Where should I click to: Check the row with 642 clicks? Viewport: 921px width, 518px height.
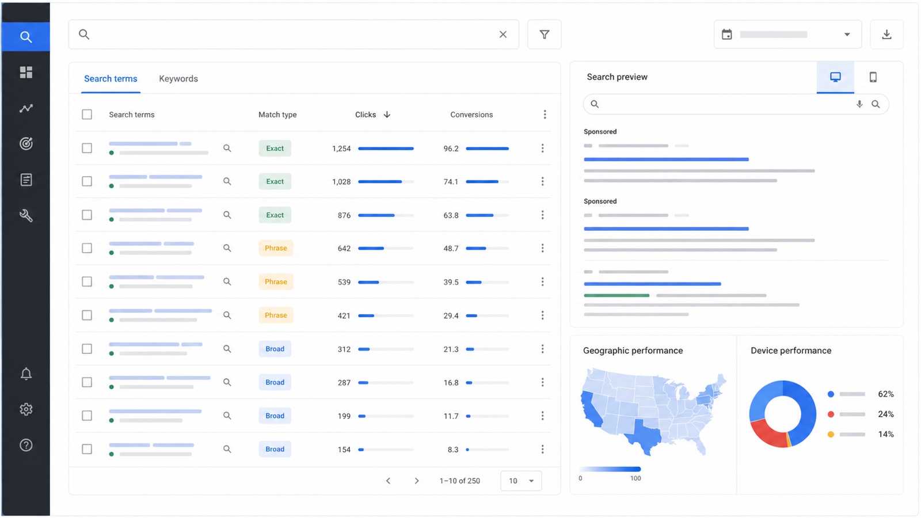87,248
